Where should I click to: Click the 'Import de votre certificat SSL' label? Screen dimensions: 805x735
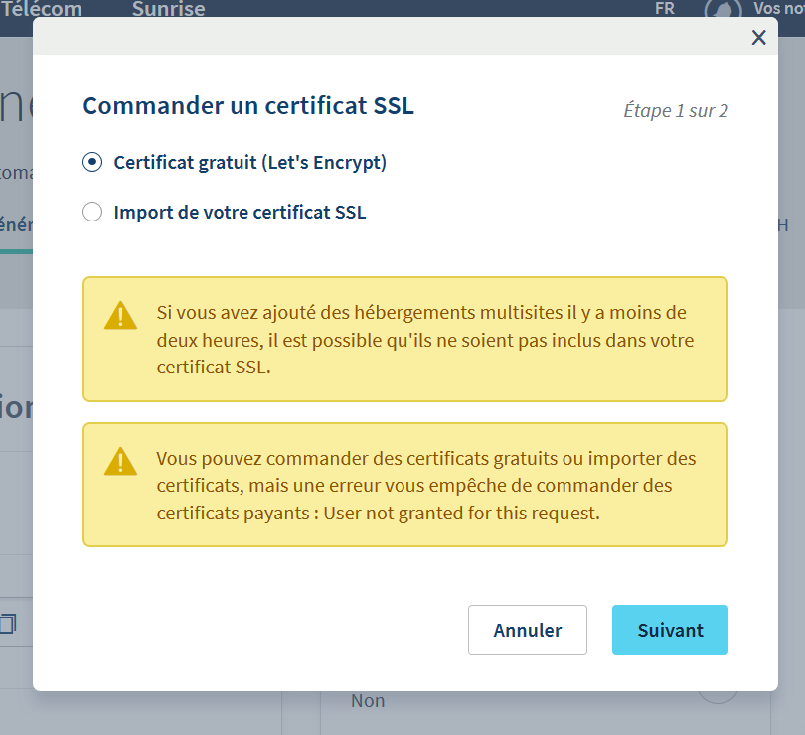coord(240,212)
